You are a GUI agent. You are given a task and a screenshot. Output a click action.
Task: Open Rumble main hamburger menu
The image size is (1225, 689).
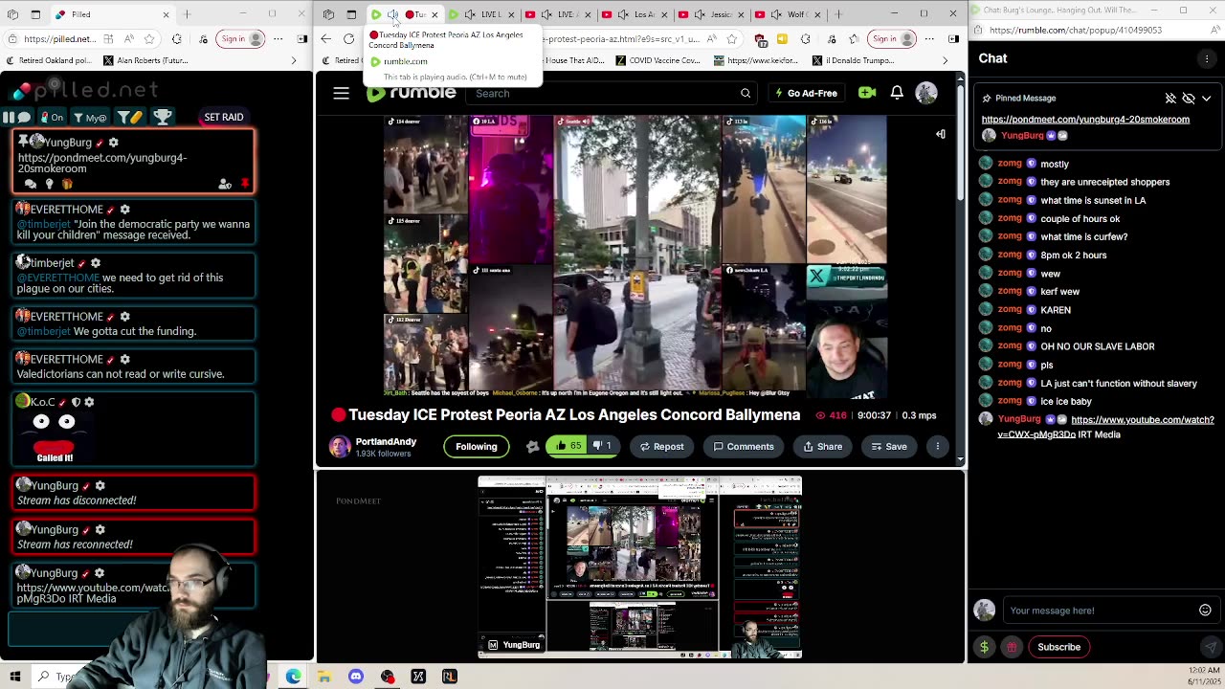342,93
